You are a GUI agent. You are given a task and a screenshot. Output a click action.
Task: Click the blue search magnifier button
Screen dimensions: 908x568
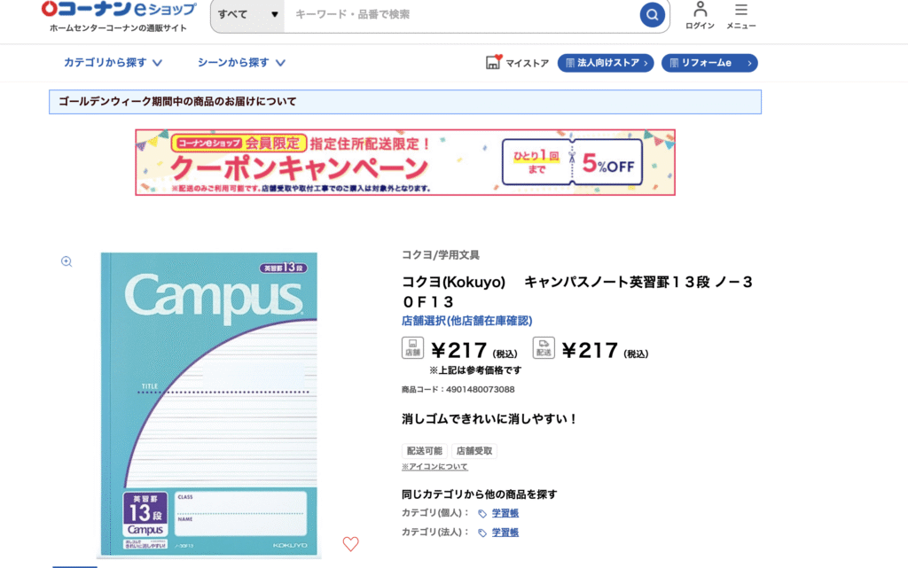click(x=652, y=14)
